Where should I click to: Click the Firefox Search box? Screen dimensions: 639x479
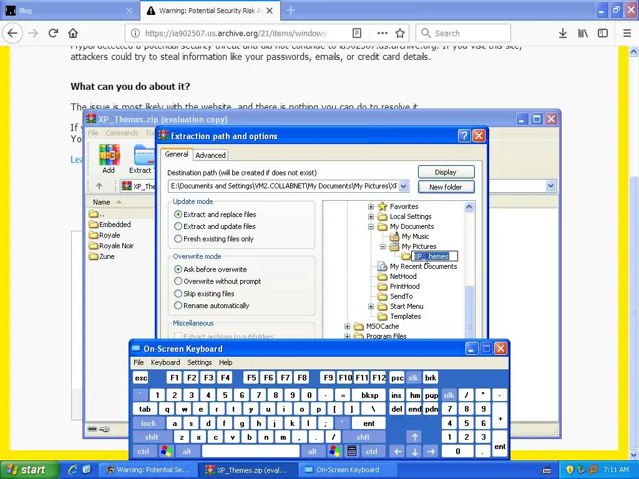464,33
